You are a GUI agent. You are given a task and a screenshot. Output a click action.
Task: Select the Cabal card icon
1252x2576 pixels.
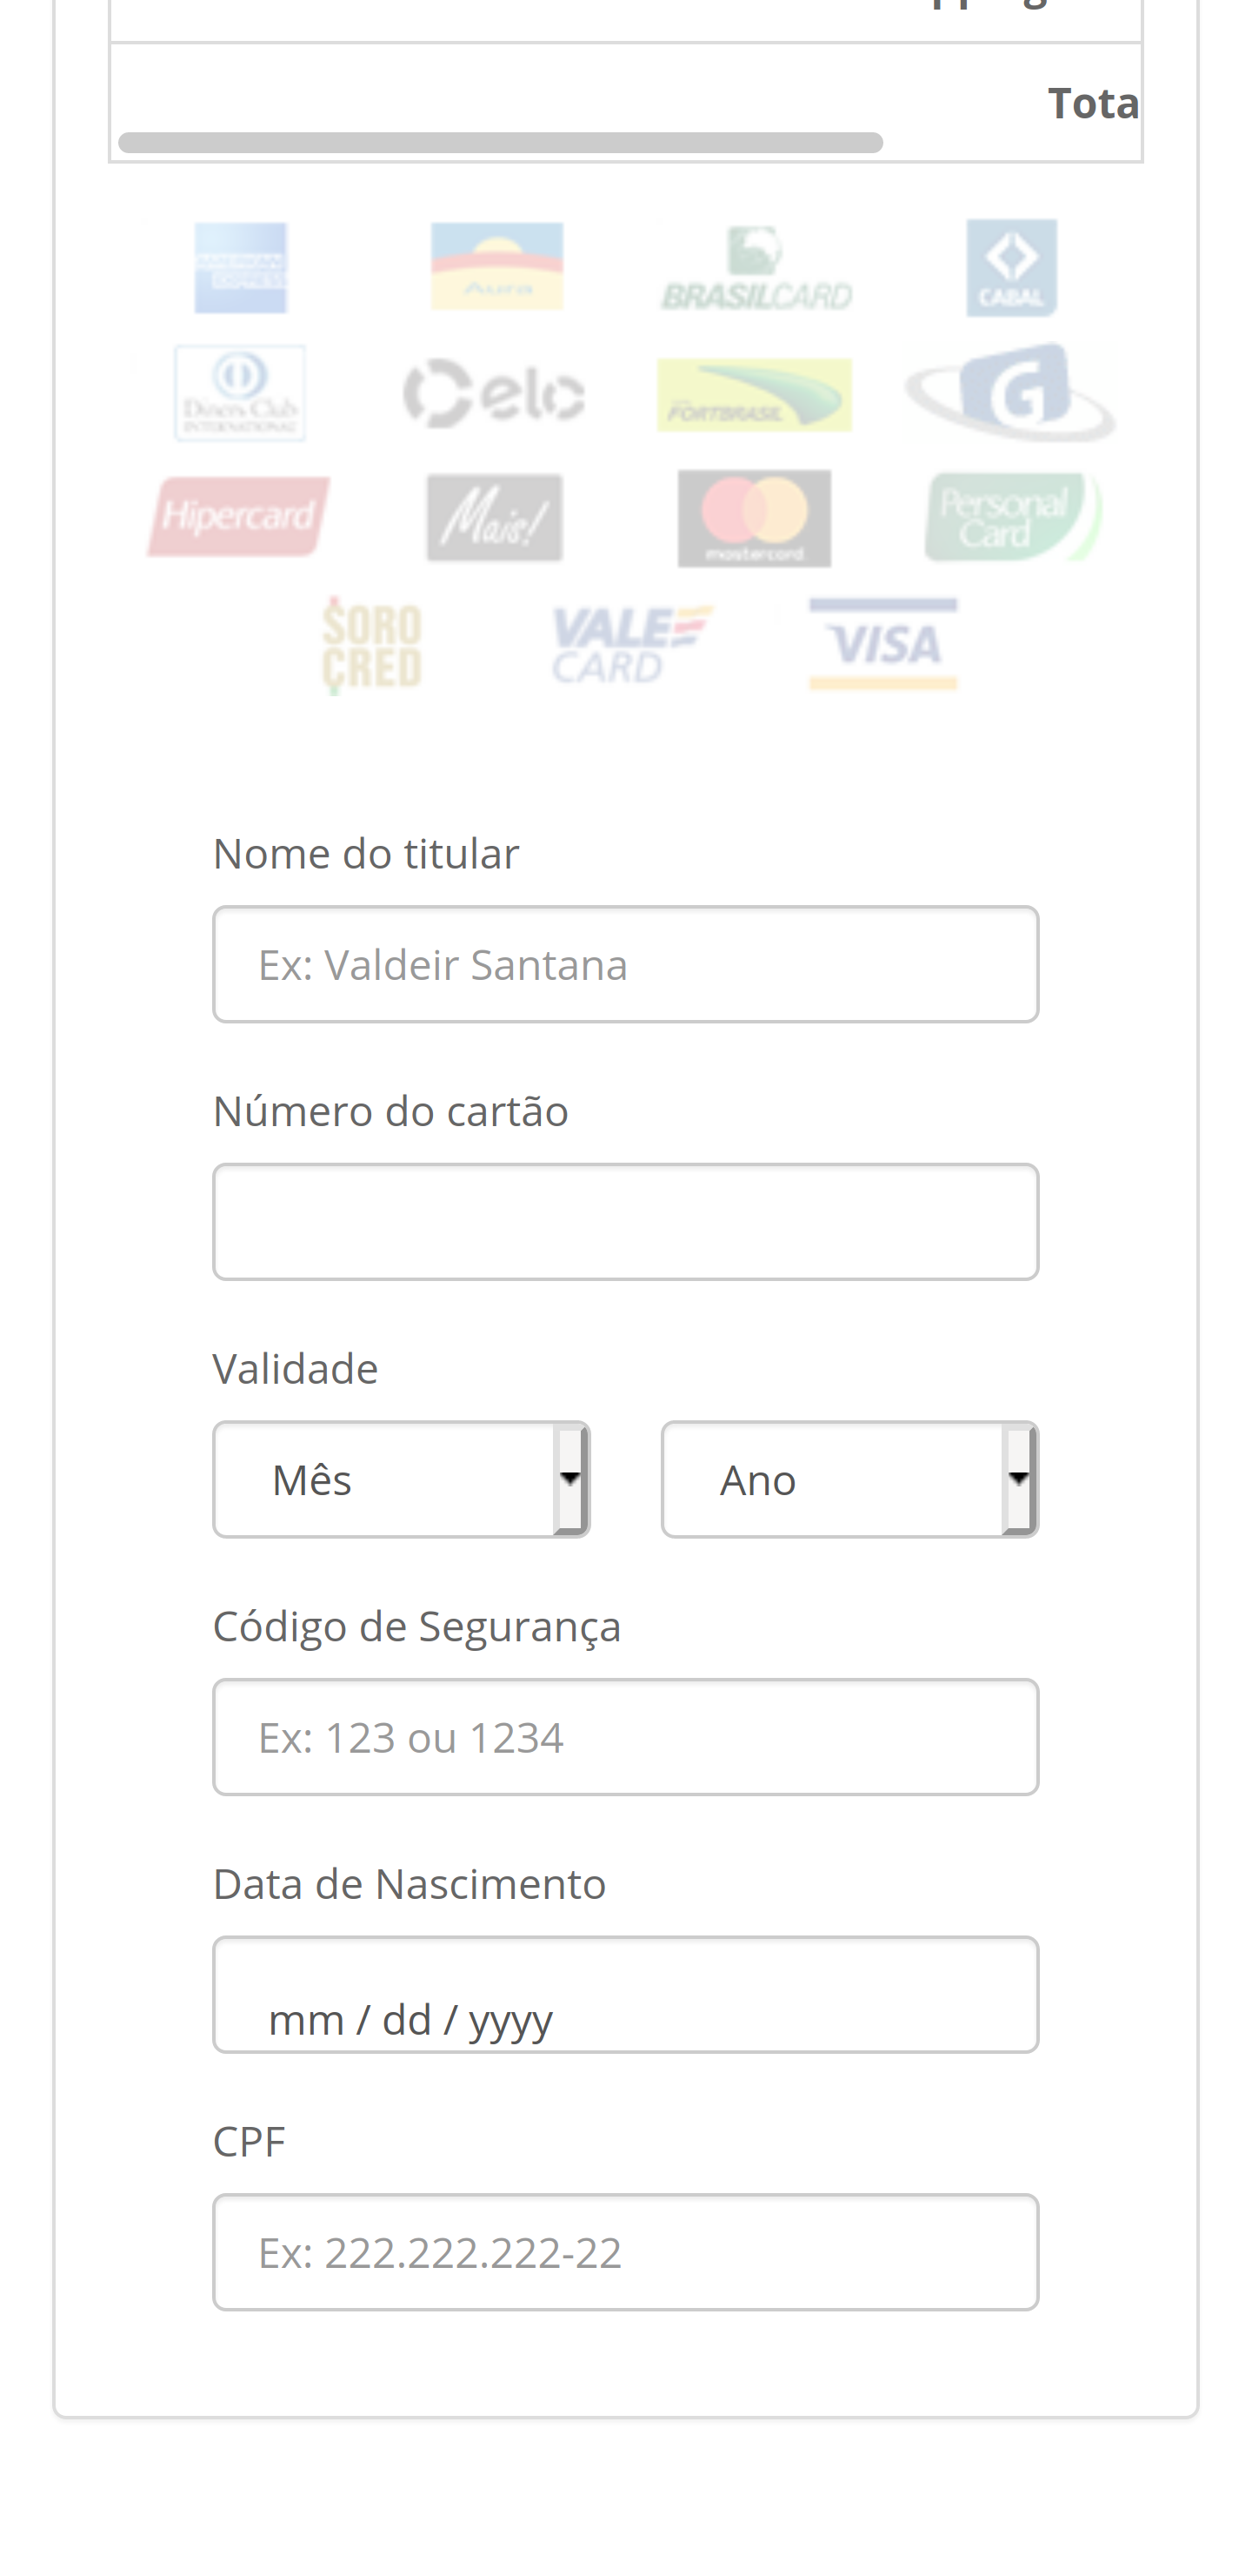click(x=1011, y=268)
